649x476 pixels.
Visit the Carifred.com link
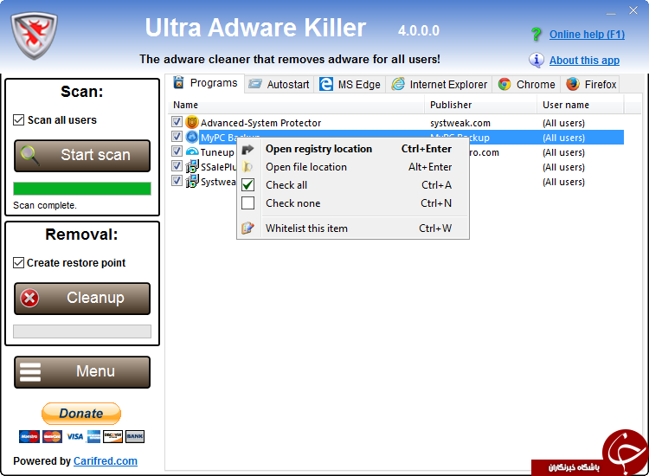coord(105,461)
